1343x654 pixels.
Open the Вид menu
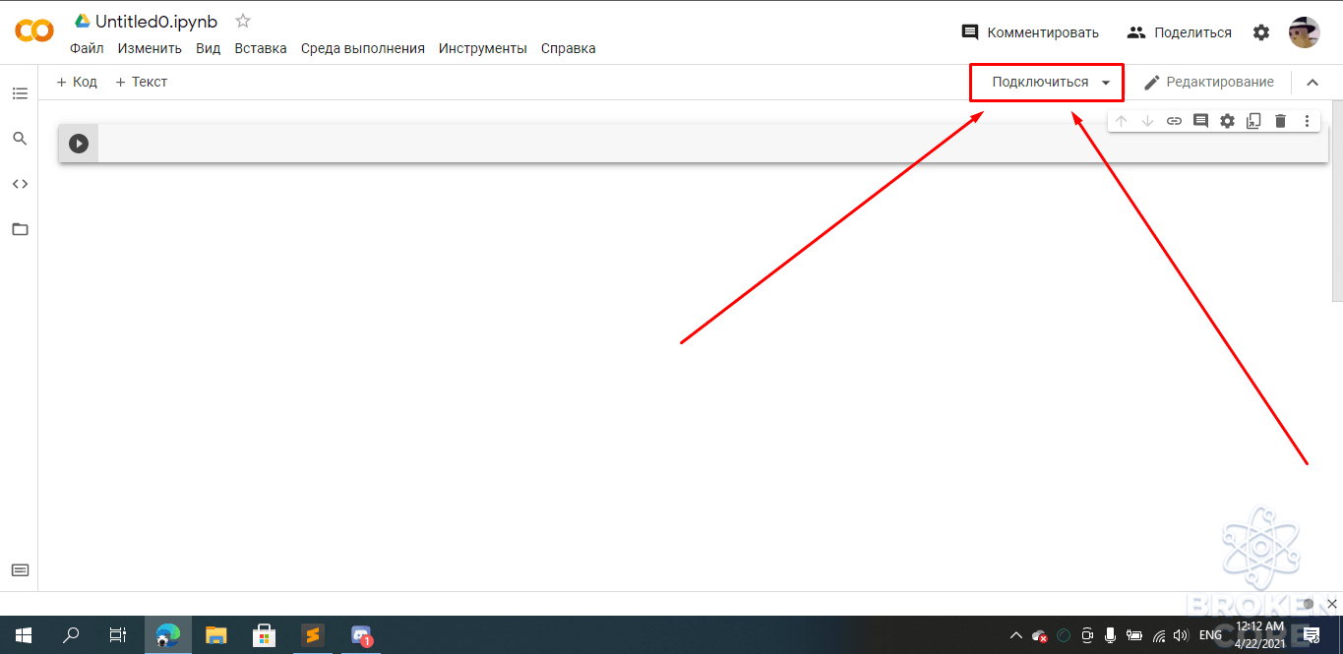coord(209,48)
